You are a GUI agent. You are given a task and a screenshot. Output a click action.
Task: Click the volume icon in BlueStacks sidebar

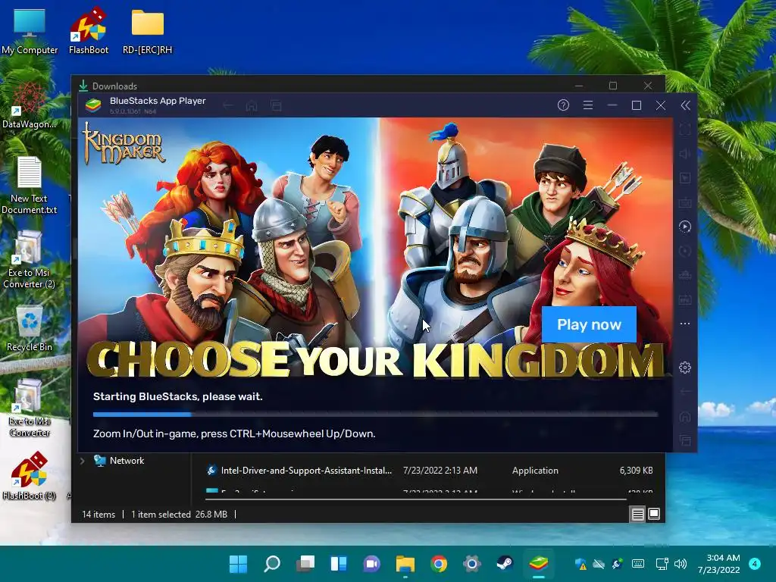point(685,154)
